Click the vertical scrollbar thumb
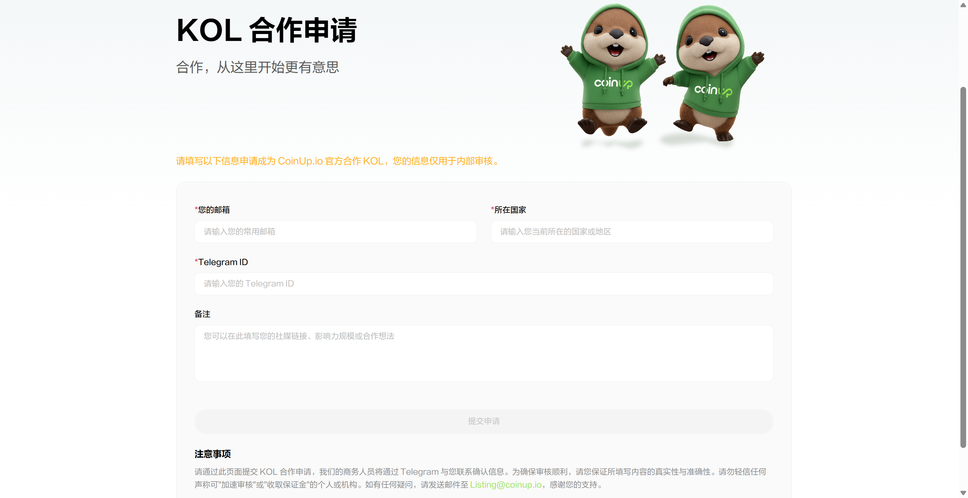Viewport: 968px width, 498px height. [x=963, y=267]
